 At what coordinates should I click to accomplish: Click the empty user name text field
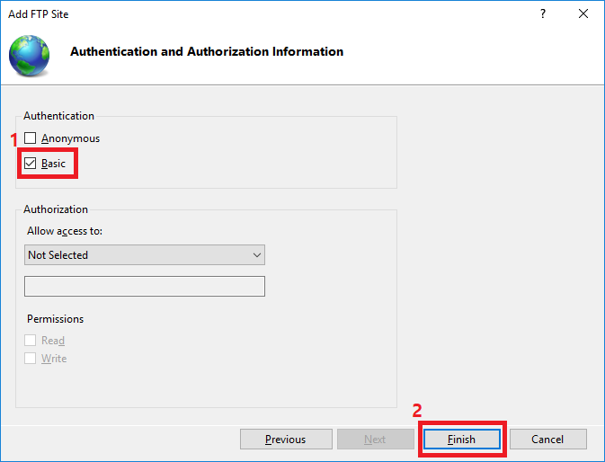pos(145,286)
